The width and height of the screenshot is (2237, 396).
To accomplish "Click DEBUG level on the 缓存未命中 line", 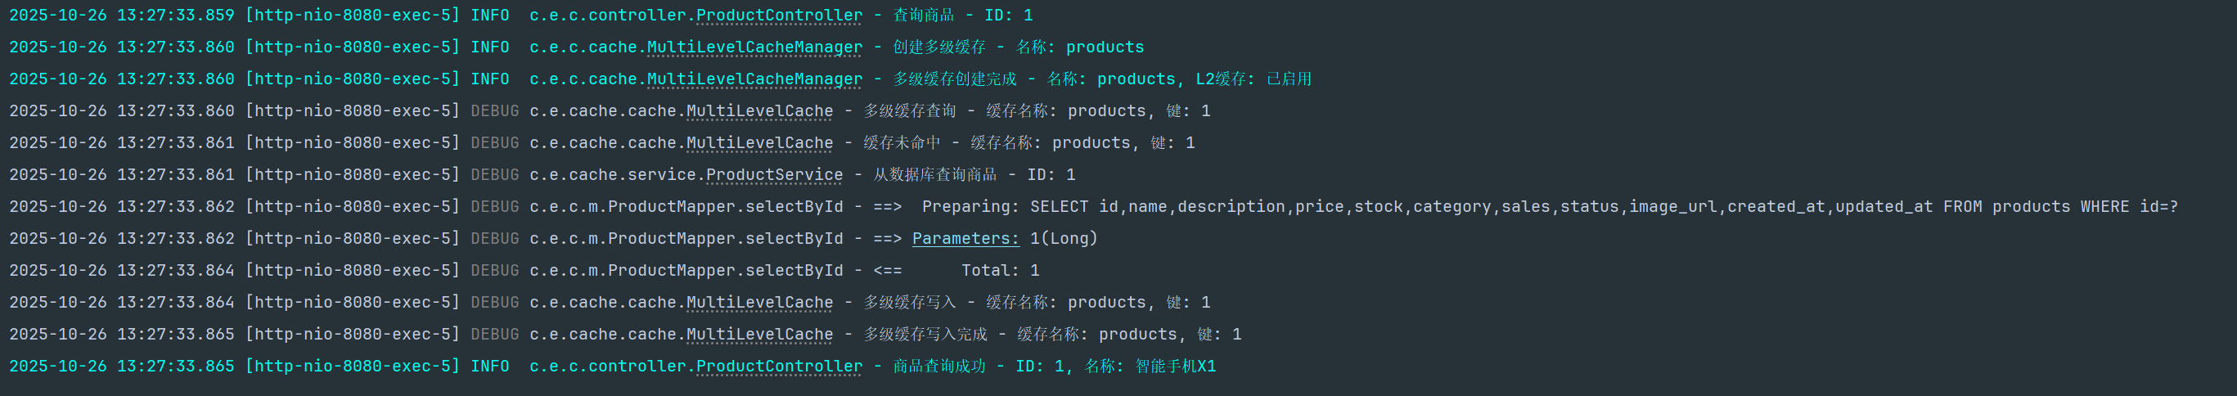I will click(x=494, y=143).
